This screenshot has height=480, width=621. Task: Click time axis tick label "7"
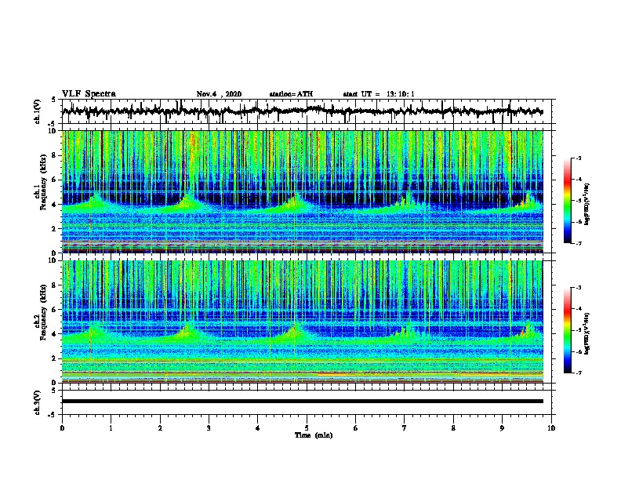[x=405, y=428]
